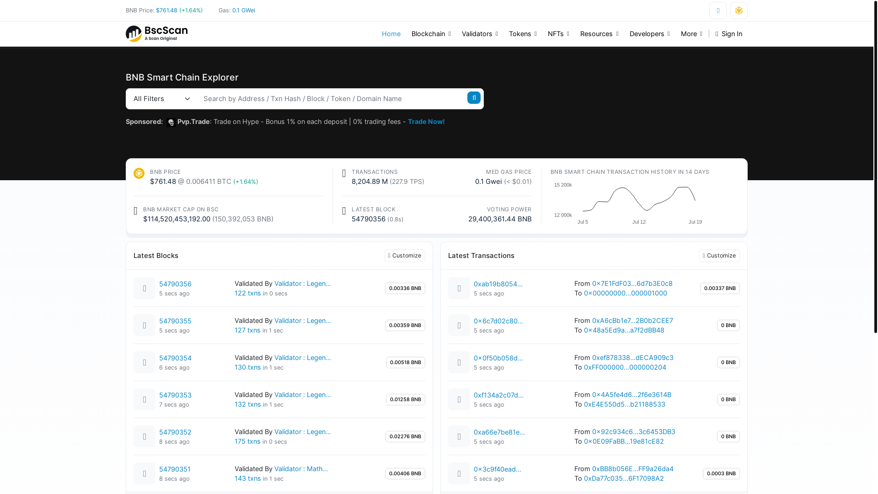Image resolution: width=878 pixels, height=494 pixels.
Task: Click the Transactions stat icon
Action: (x=344, y=173)
